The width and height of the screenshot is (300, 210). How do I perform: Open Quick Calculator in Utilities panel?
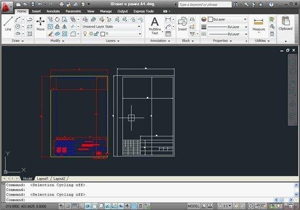pos(272,34)
